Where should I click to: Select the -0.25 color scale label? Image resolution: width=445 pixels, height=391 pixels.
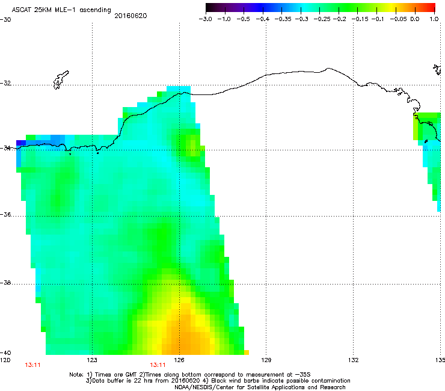point(322,19)
